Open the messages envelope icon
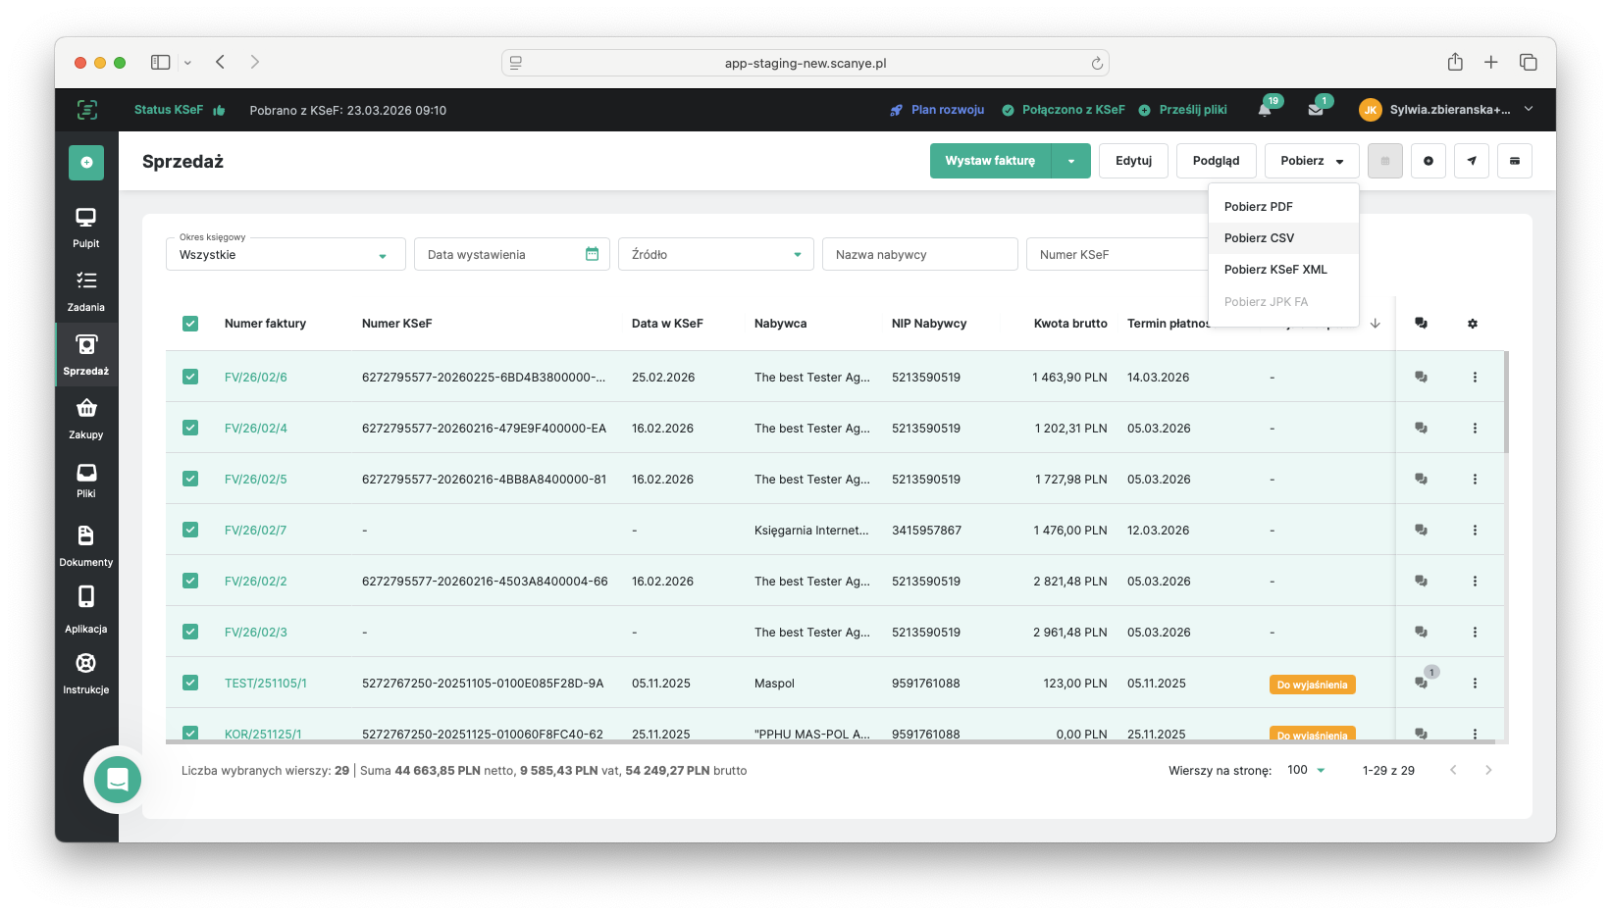Viewport: 1611px width, 915px height. 1316,110
